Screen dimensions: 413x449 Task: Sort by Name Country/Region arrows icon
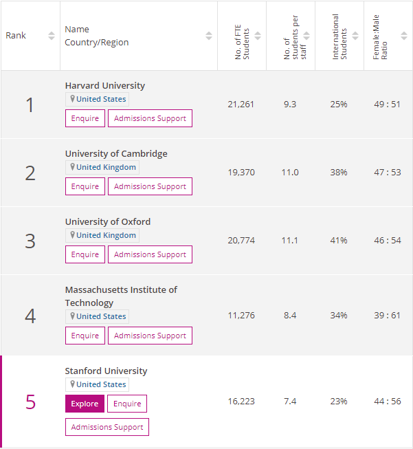[209, 36]
